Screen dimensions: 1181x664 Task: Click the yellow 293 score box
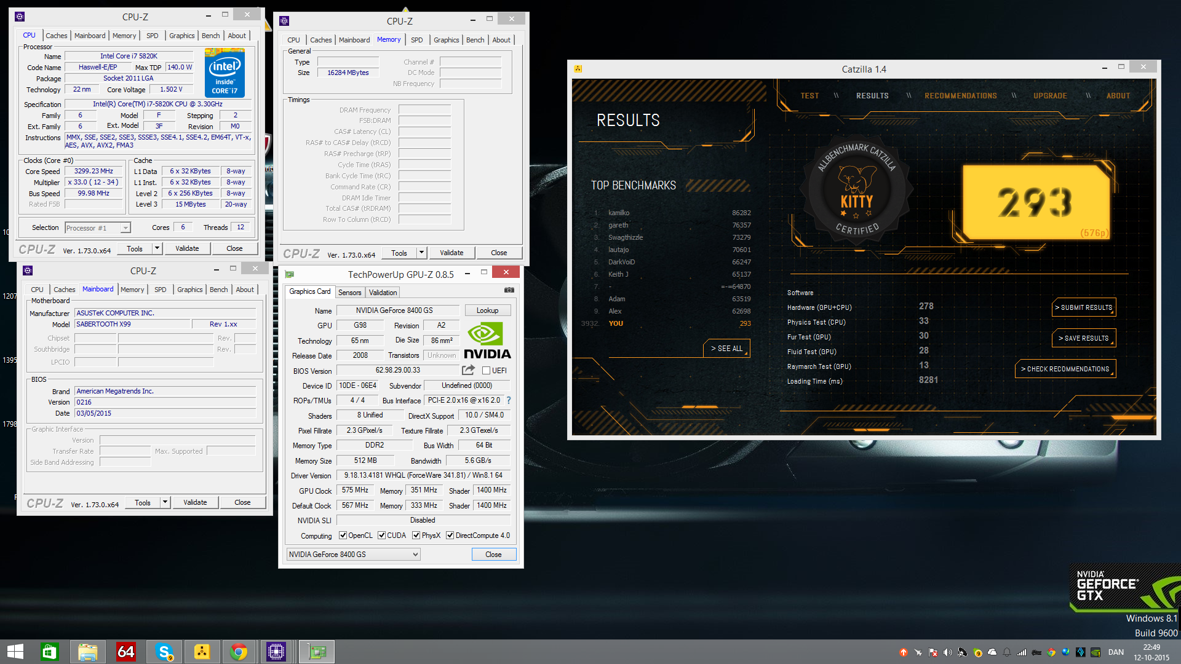[x=1036, y=202]
